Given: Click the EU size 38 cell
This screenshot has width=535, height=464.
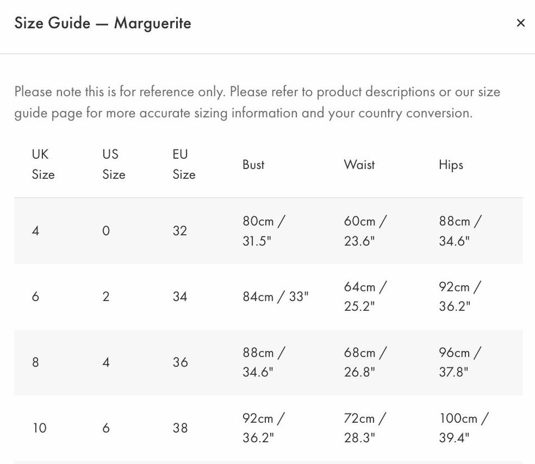Looking at the screenshot, I should point(180,428).
